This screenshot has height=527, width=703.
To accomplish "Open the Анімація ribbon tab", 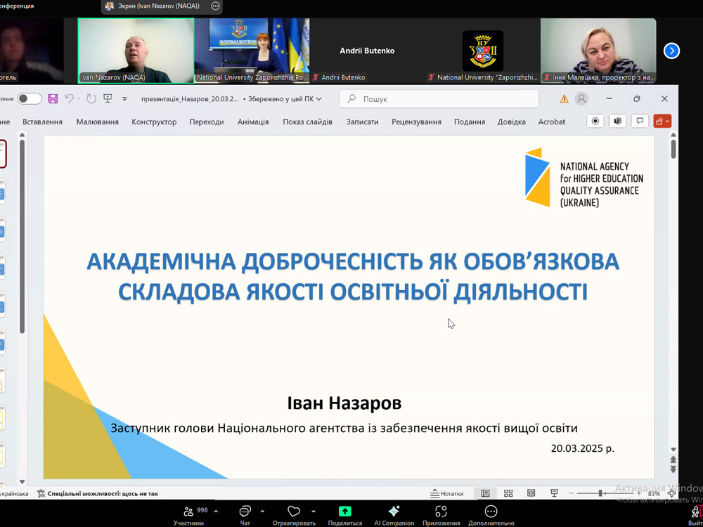I will pos(253,122).
